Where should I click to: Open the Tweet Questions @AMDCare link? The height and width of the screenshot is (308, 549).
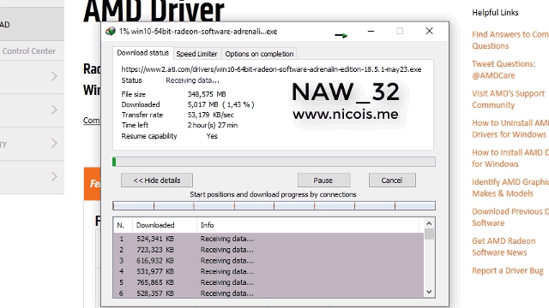point(504,69)
